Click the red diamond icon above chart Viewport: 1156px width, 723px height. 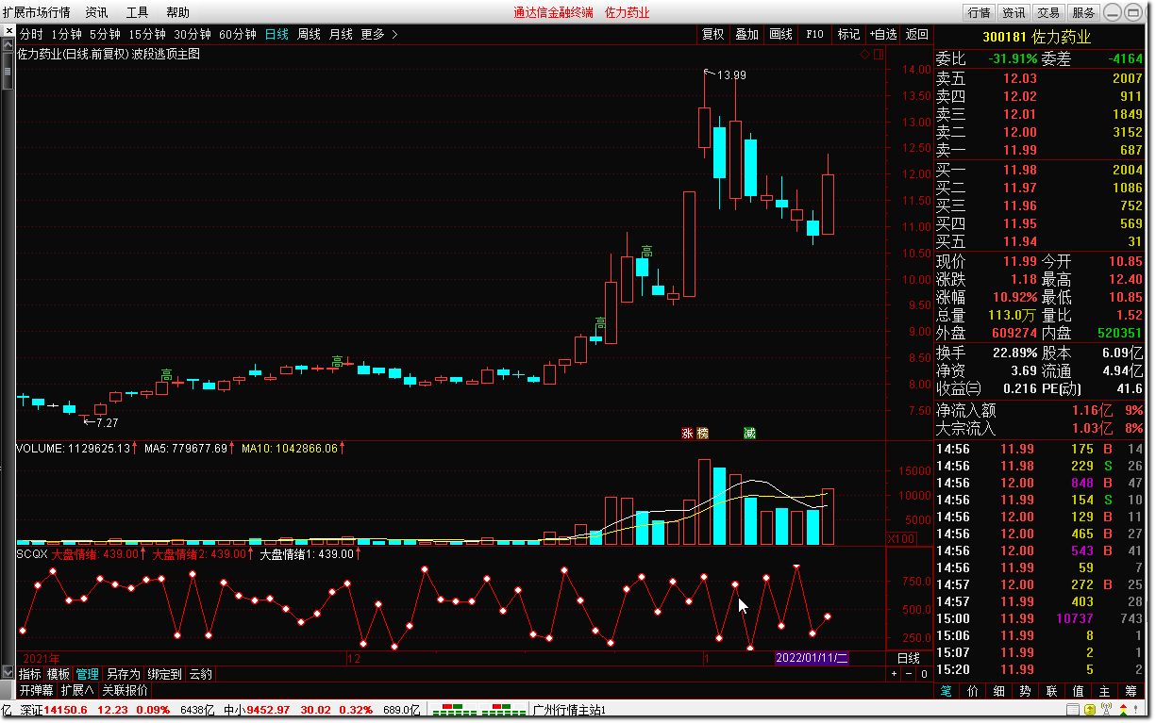863,54
